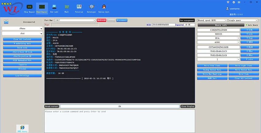Click PCIE Unbundled WiFi button

(x=22, y=60)
